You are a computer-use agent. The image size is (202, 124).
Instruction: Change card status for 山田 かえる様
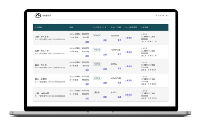click(x=105, y=40)
